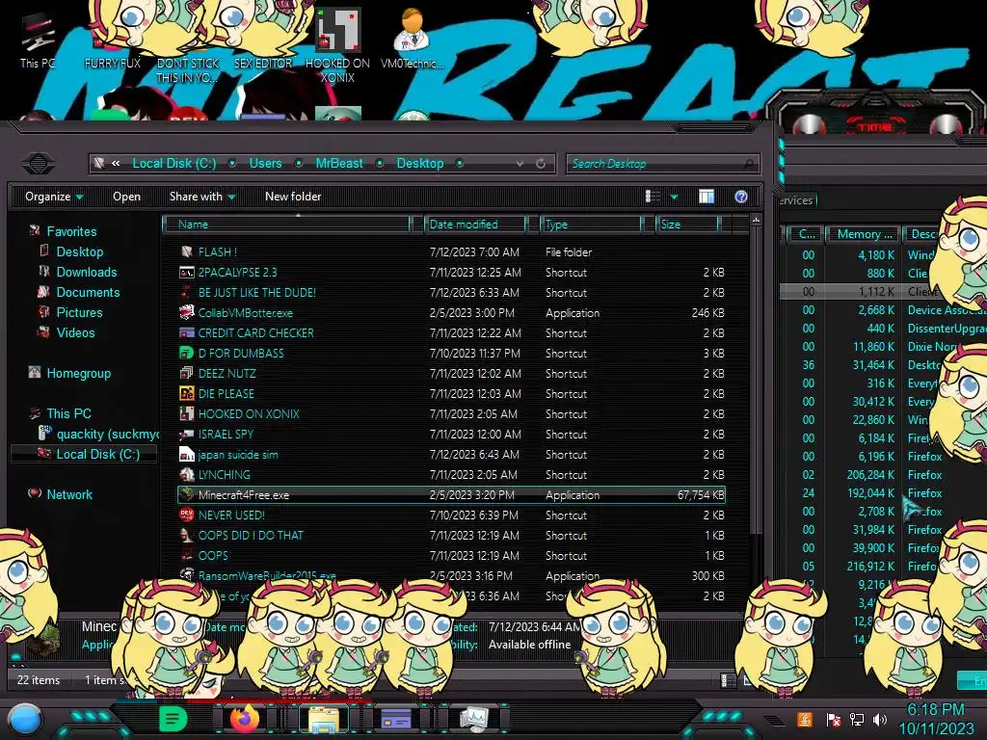
Task: Select the 2PACALYPSE 2.3 shortcut
Action: point(238,273)
